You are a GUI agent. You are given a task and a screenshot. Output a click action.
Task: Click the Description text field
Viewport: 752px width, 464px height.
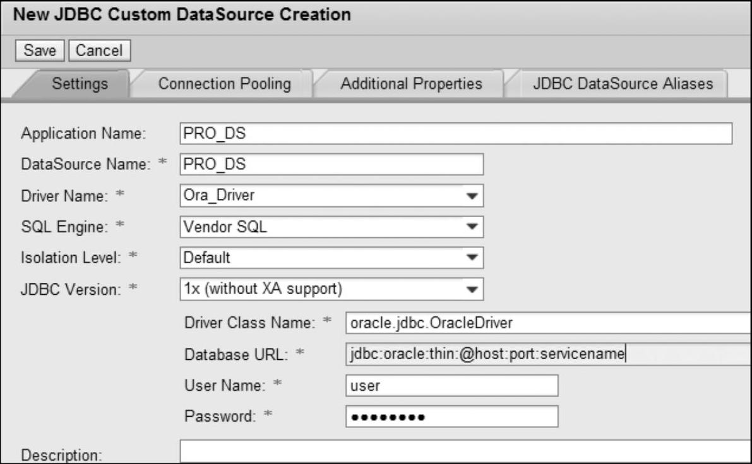pos(465,453)
